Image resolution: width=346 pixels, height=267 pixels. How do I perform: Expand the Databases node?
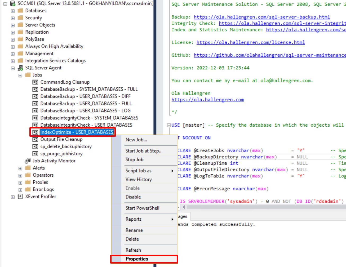13,11
